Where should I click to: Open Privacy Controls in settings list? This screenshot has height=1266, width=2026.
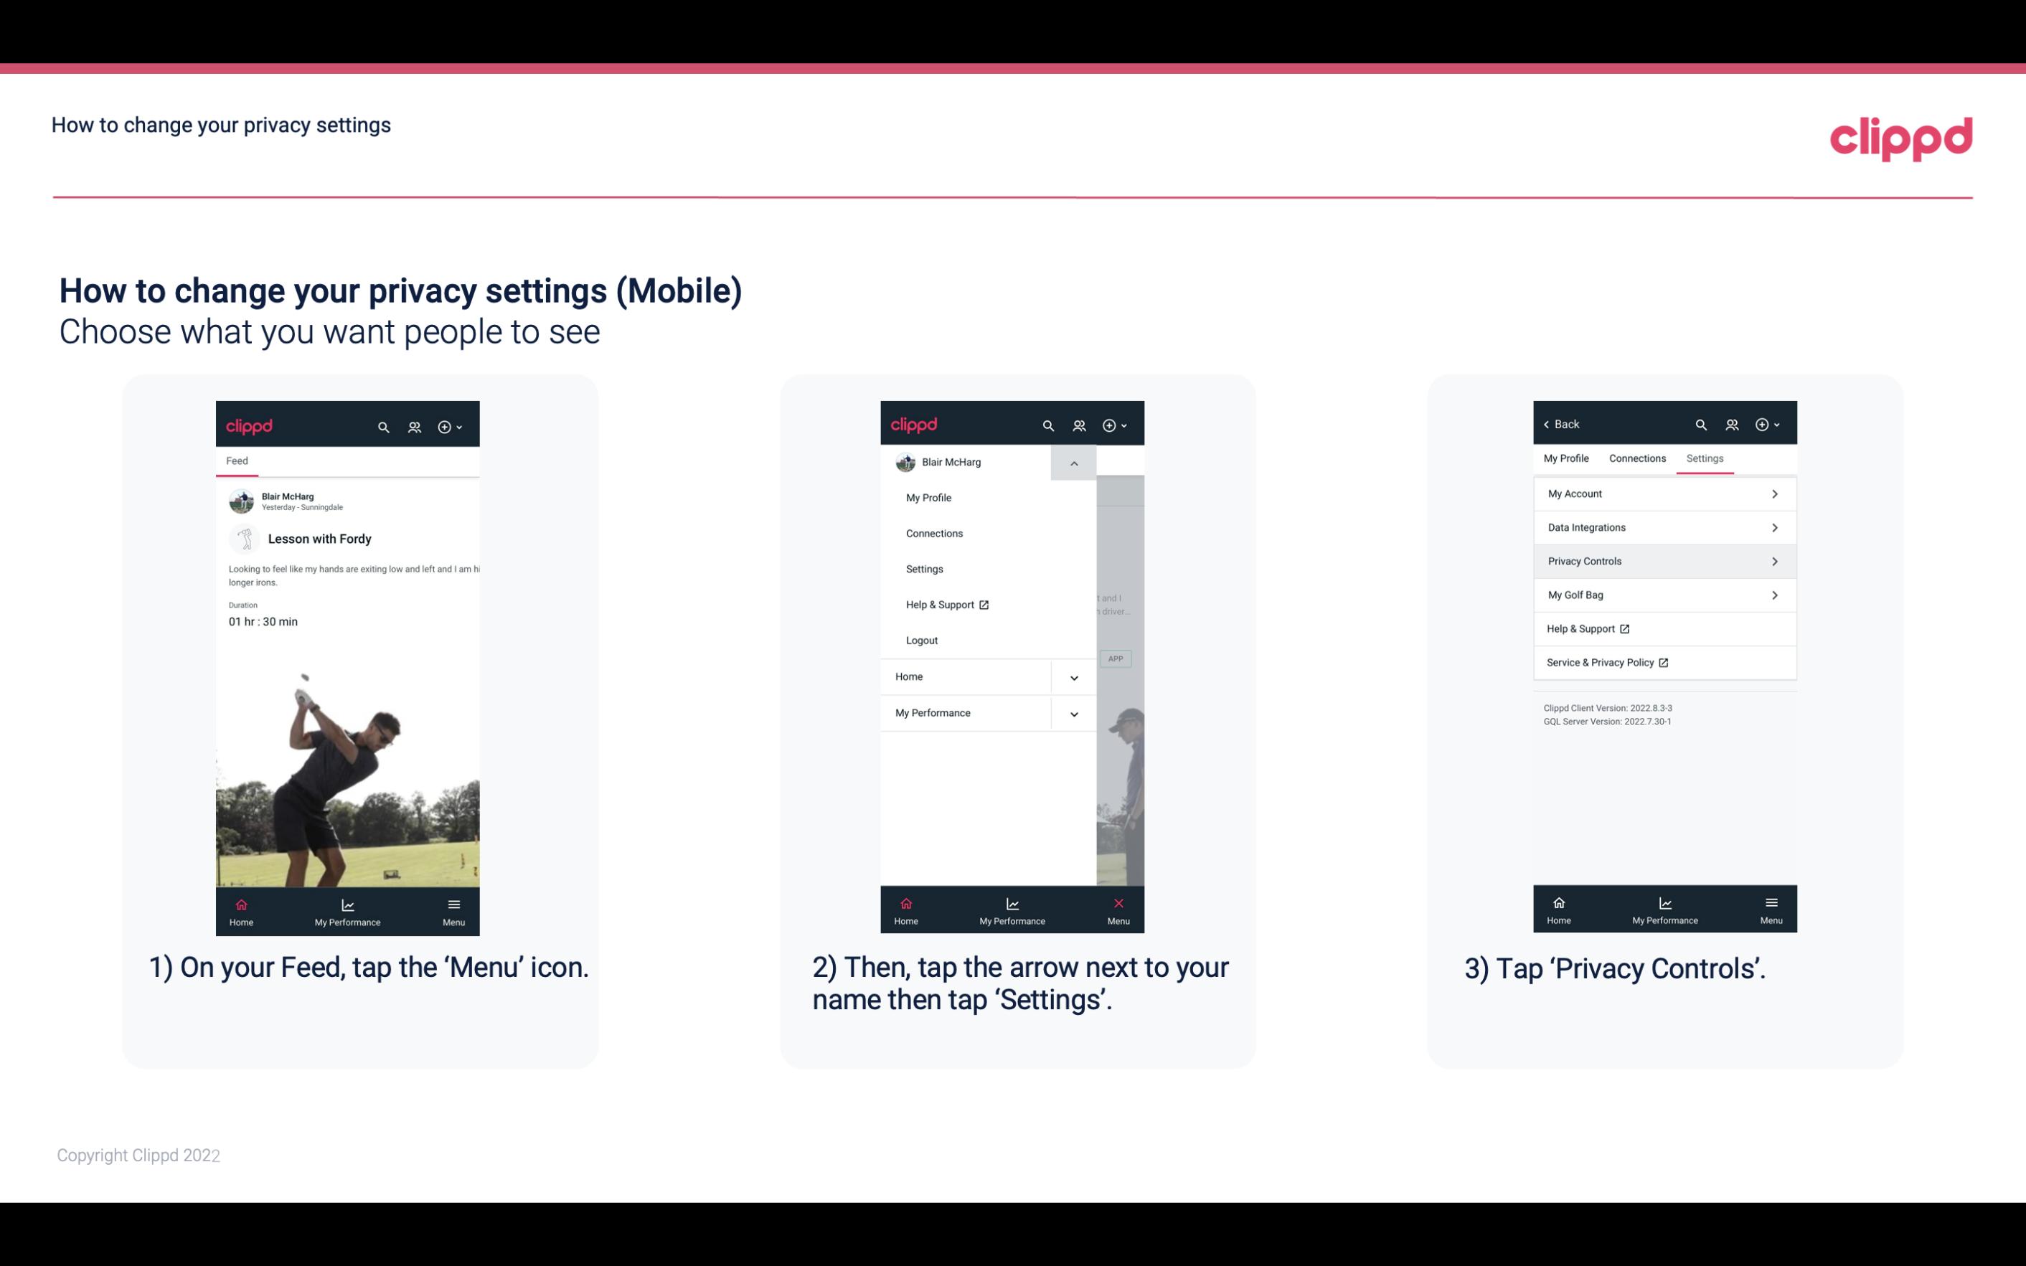[1663, 560]
